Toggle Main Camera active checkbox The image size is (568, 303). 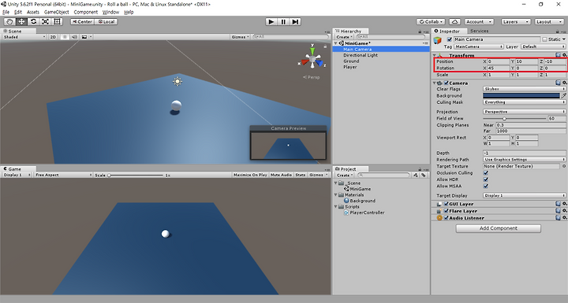(x=450, y=39)
